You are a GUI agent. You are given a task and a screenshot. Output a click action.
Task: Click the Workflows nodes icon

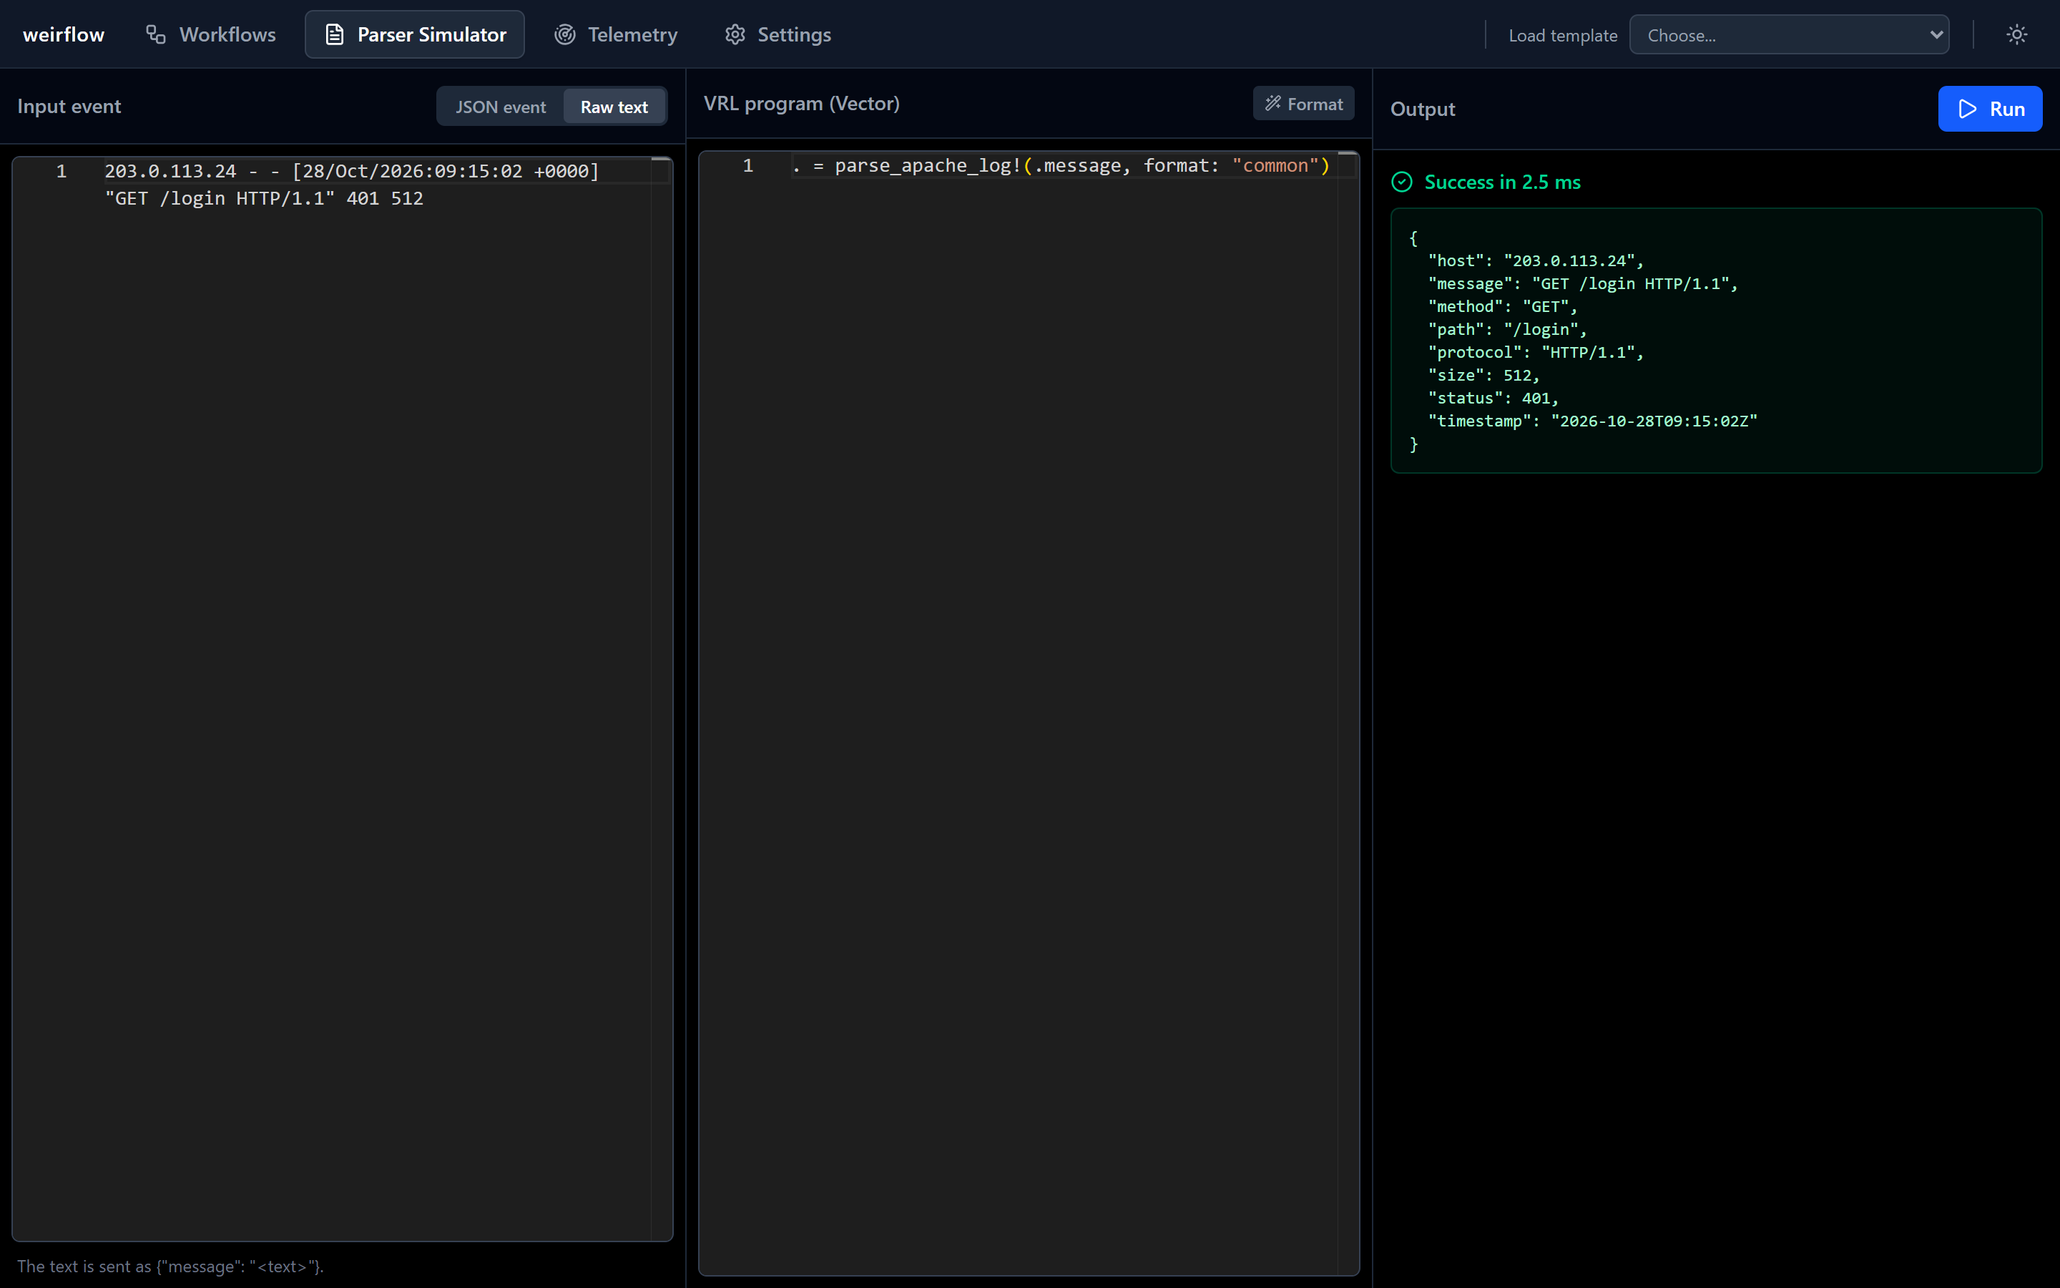tap(155, 34)
